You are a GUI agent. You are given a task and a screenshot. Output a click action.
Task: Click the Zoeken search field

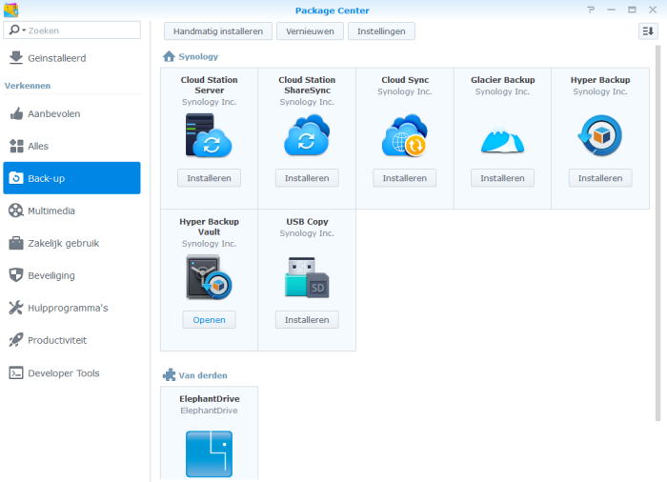[x=71, y=30]
